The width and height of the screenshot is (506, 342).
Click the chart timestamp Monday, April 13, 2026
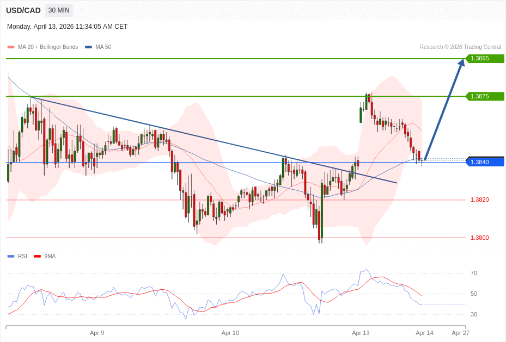click(x=67, y=27)
